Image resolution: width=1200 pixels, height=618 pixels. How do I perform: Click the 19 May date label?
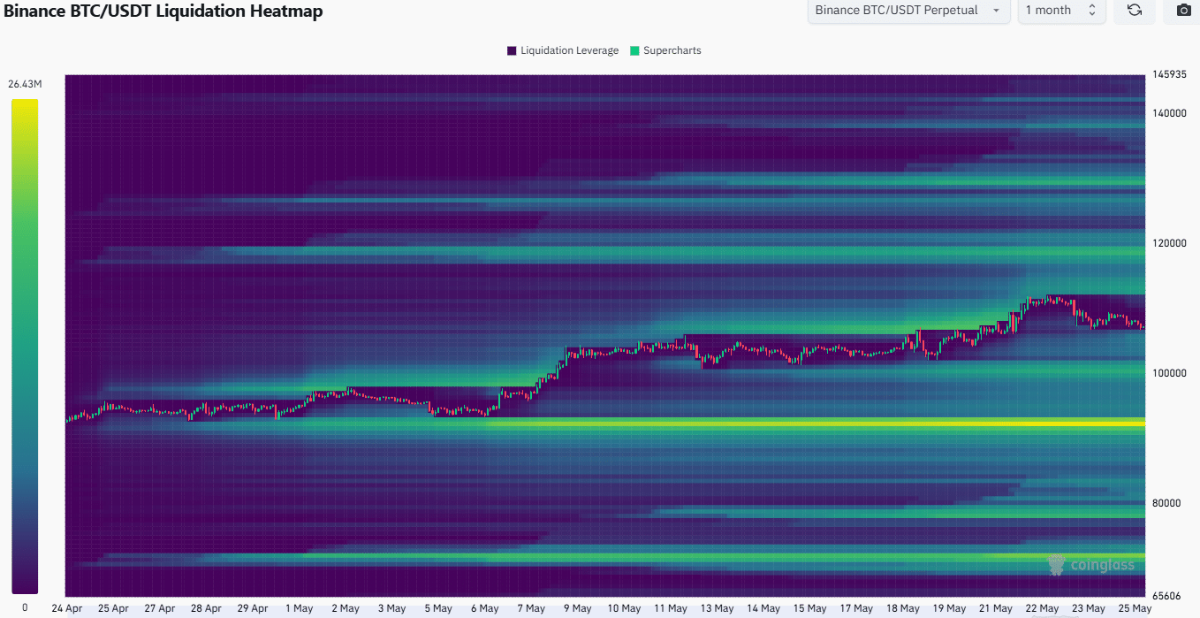[x=949, y=608]
